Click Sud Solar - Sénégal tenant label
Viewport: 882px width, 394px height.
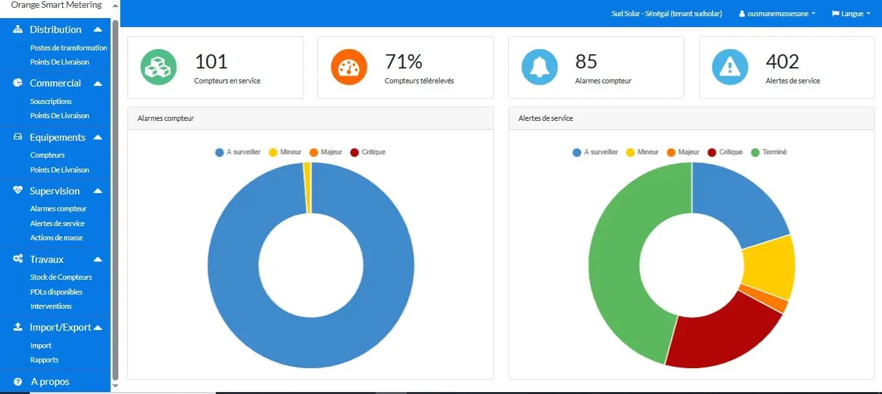click(667, 14)
